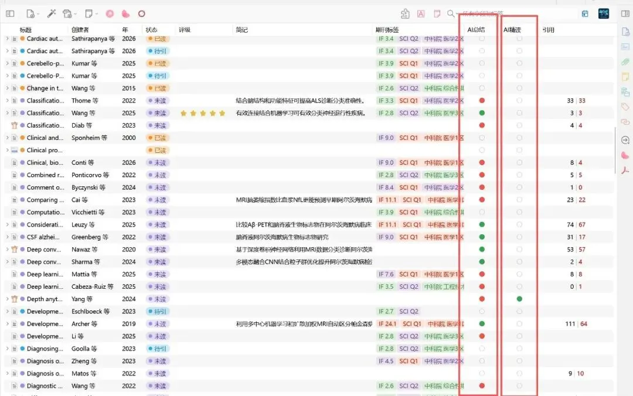This screenshot has width=633, height=396.
Task: Click the IF 24.1 tag on Archer row
Action: click(387, 324)
